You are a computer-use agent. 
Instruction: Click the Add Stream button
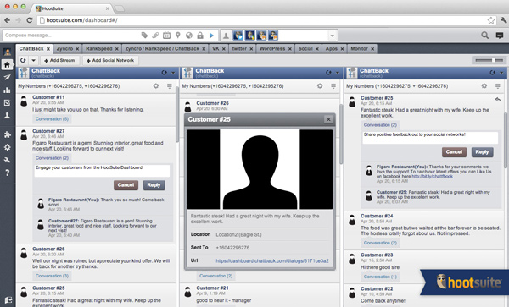(59, 61)
